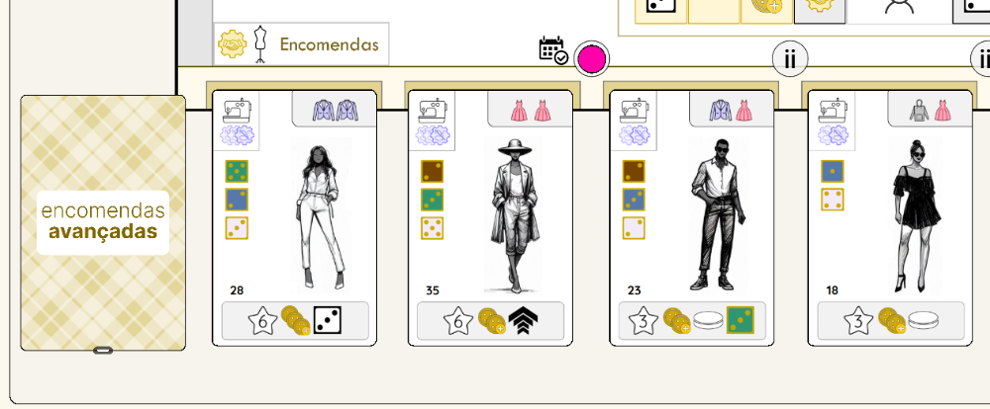
Task: Click the Encomendas label with mannequin
Action: 301,44
